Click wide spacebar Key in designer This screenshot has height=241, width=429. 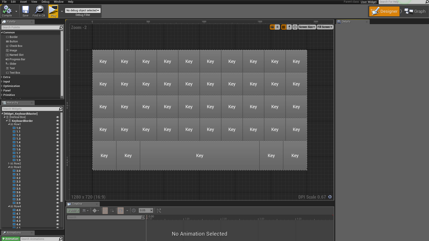pos(200,155)
